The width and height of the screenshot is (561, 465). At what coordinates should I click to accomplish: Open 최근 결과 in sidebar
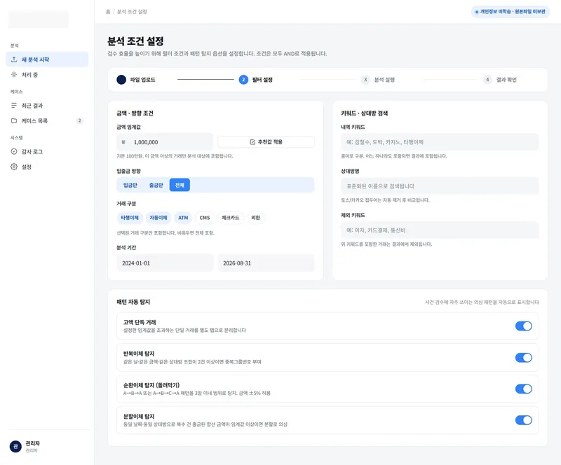(47, 106)
